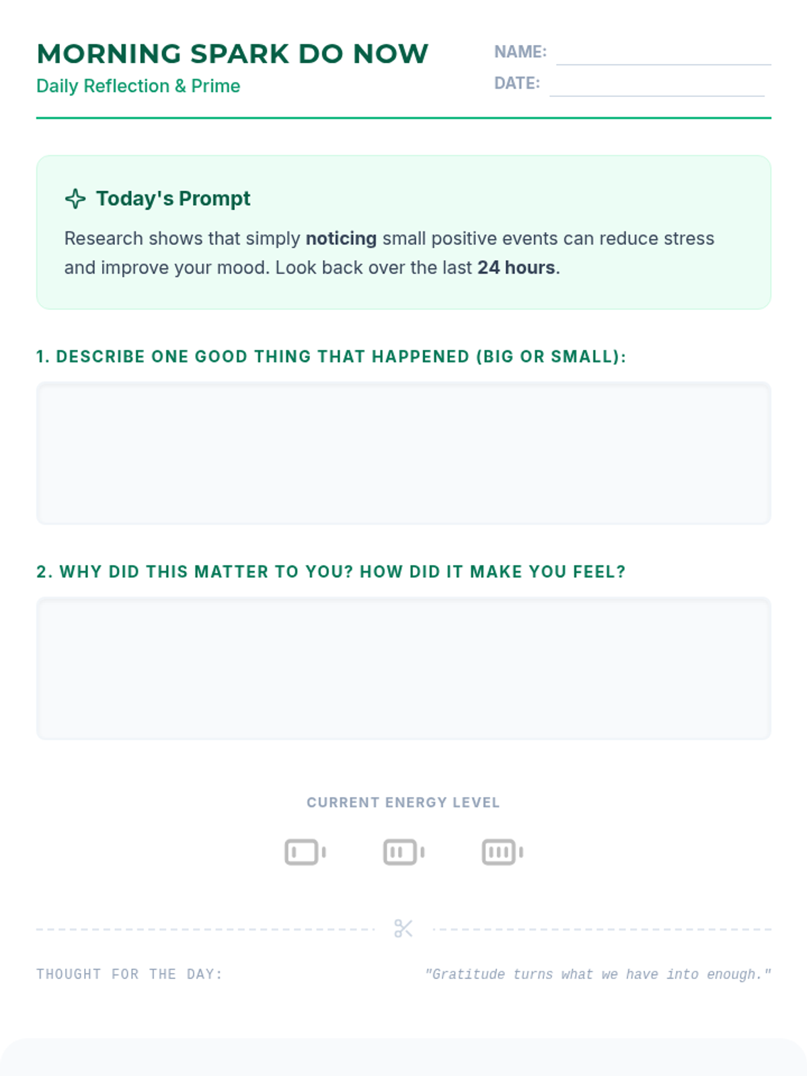The width and height of the screenshot is (807, 1076).
Task: Click the Morning Spark Do Now title
Action: (232, 54)
